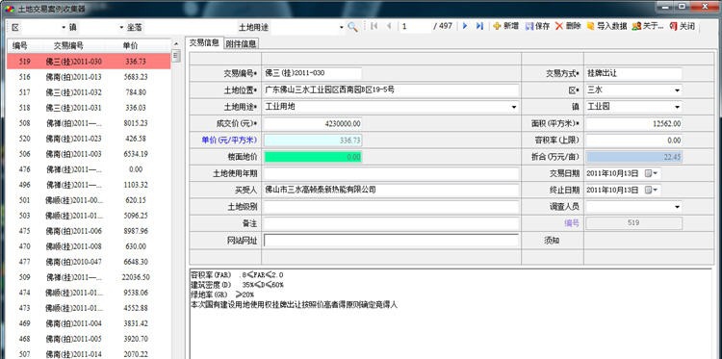Select list row with 单价 9538.06
The image size is (722, 359).
[89, 293]
